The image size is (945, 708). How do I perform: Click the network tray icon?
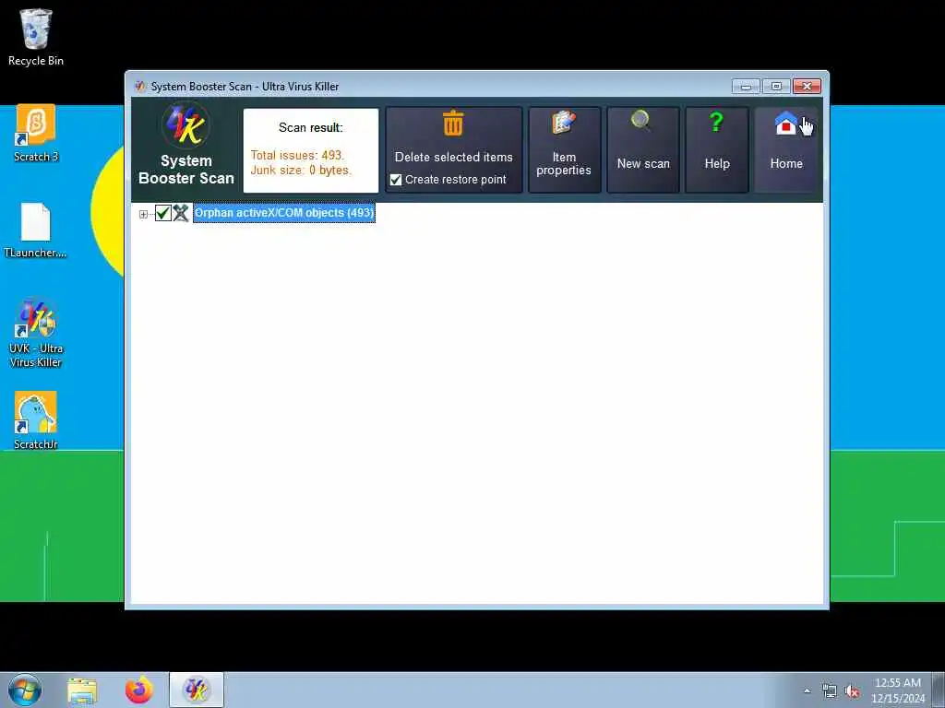[830, 691]
